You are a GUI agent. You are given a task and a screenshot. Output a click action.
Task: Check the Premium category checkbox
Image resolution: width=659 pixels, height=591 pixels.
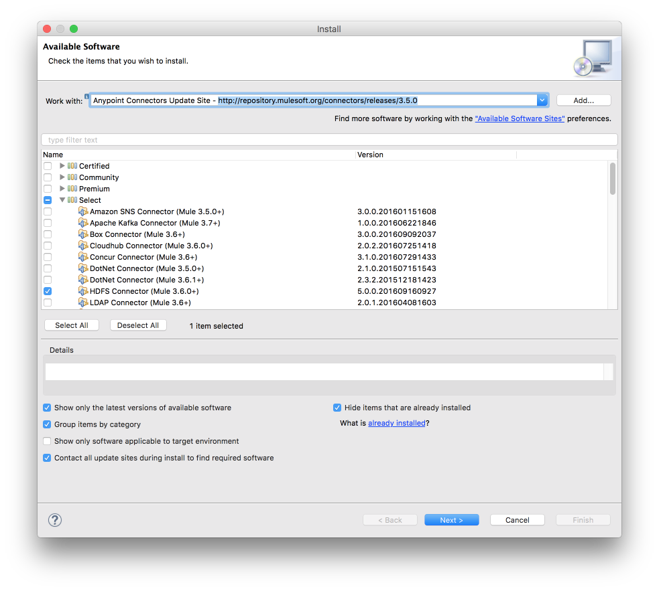point(48,189)
